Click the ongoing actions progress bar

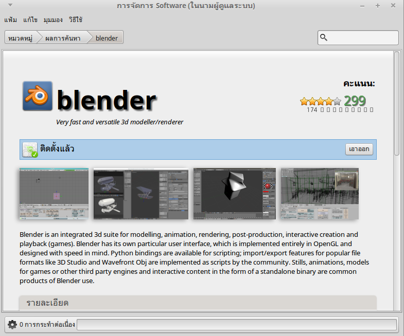click(x=237, y=324)
